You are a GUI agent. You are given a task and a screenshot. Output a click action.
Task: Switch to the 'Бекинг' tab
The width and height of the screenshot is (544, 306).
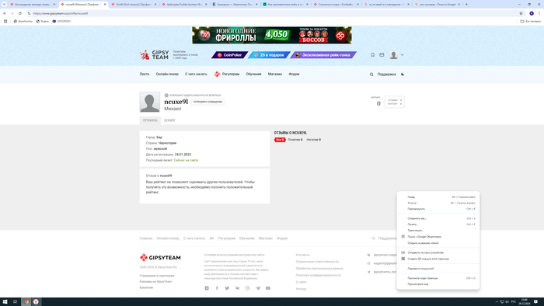click(x=169, y=120)
